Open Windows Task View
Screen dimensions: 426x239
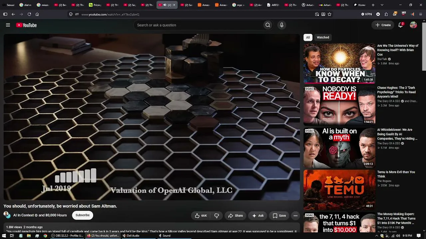point(12,236)
